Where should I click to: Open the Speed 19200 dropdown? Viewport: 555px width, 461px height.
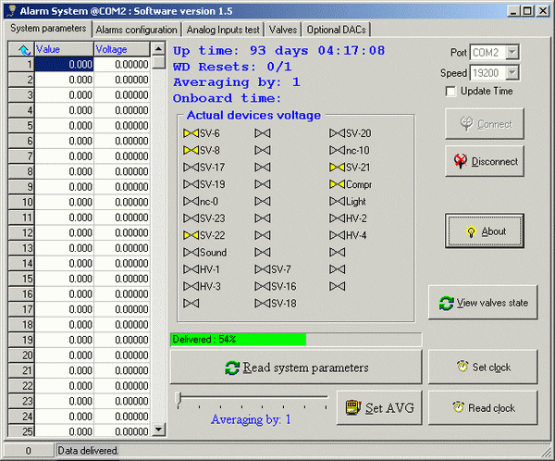pyautogui.click(x=512, y=73)
